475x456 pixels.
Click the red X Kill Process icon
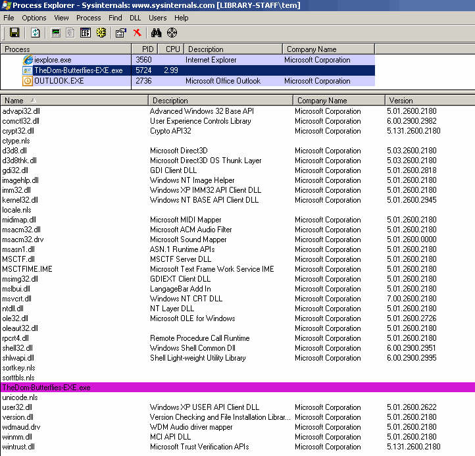coord(137,33)
